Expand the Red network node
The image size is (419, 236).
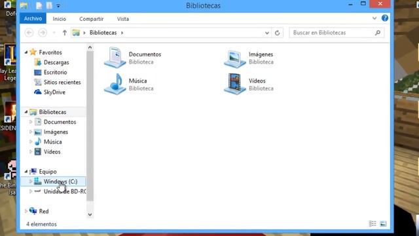tap(26, 211)
